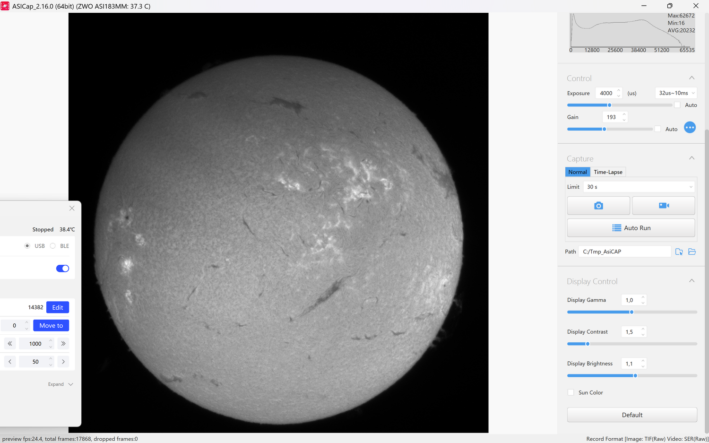Restore down the ASICap window
The height and width of the screenshot is (443, 709).
click(x=670, y=6)
